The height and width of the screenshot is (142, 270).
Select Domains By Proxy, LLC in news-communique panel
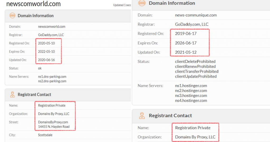tap(195, 137)
